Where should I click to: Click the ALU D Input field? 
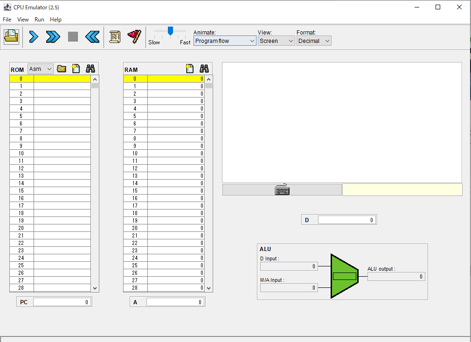coord(289,266)
